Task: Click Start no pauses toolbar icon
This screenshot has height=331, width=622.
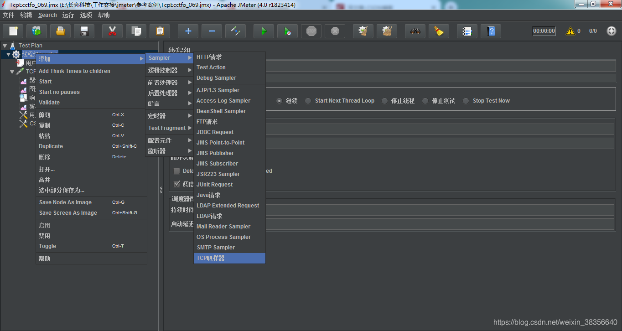Action: coord(287,31)
